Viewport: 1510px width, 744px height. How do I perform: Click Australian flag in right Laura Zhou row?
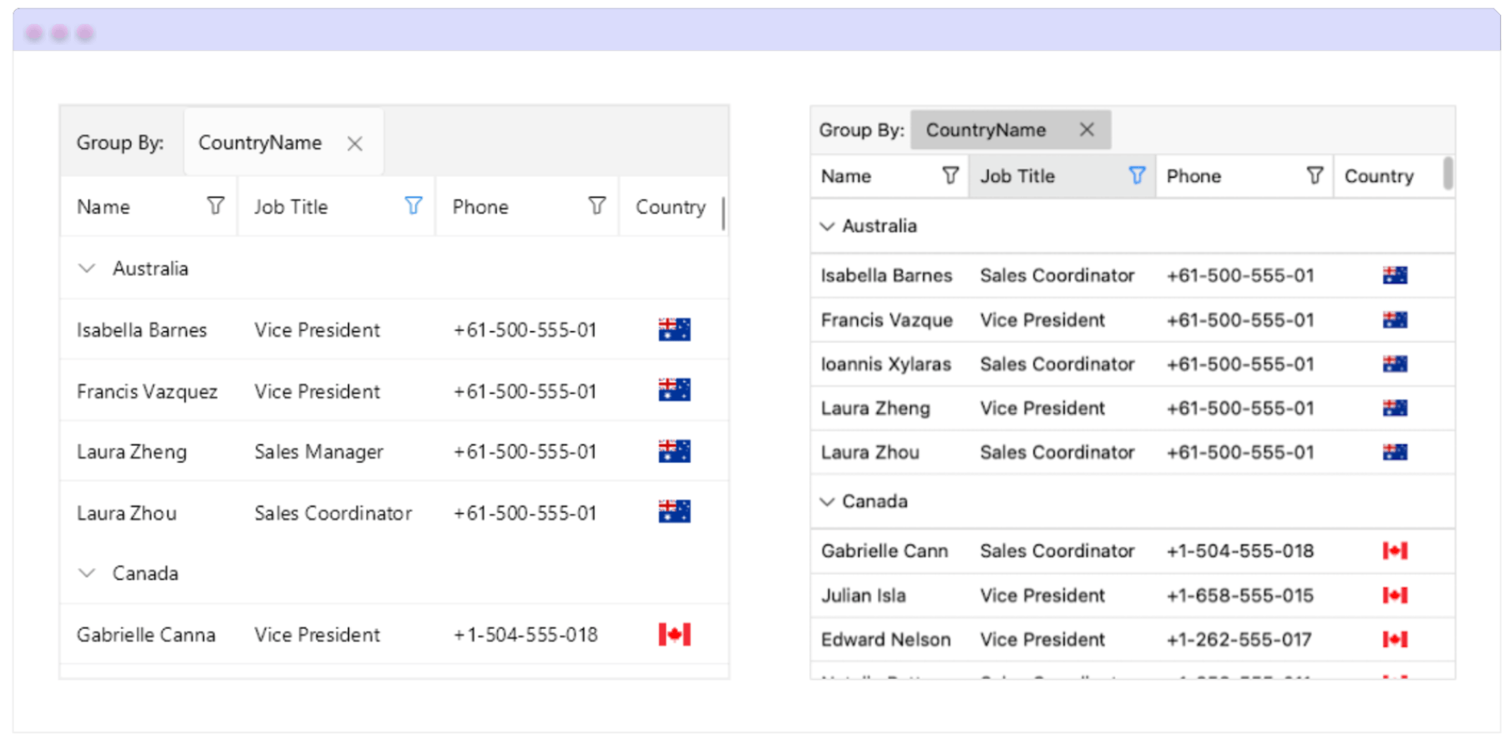pos(1395,452)
